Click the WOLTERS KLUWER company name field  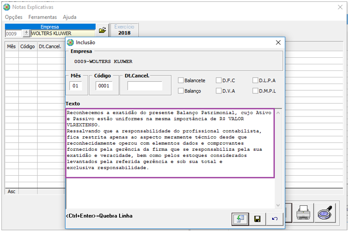click(63, 33)
